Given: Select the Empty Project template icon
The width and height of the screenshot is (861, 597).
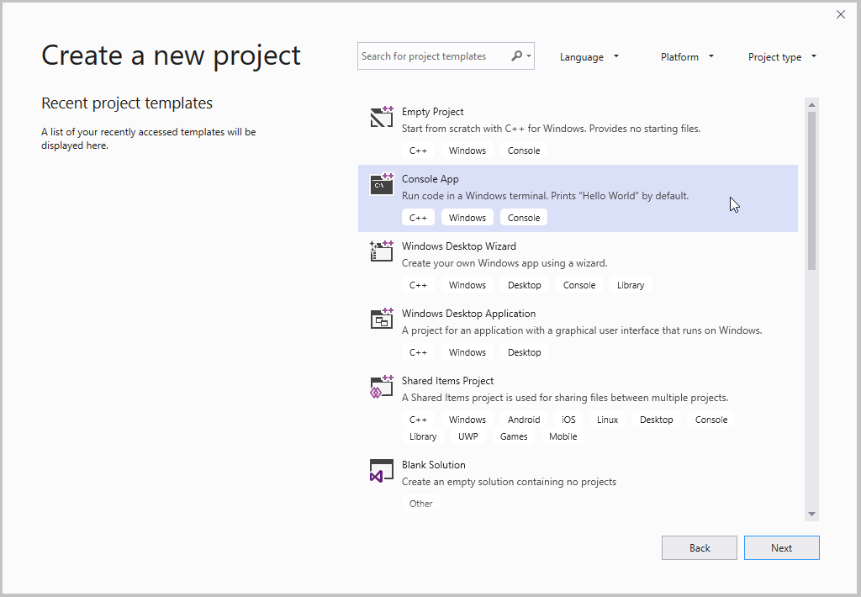Looking at the screenshot, I should pyautogui.click(x=381, y=117).
